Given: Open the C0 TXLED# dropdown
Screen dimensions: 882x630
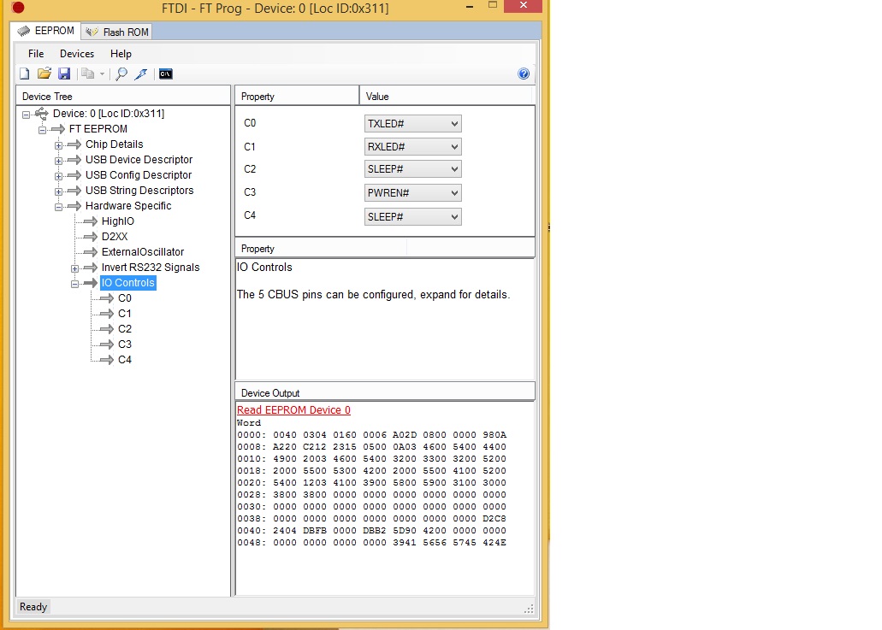Looking at the screenshot, I should (x=413, y=124).
